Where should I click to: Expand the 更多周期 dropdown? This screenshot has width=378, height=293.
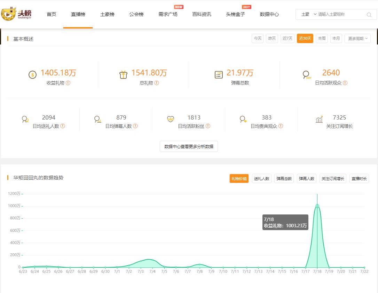pos(357,39)
